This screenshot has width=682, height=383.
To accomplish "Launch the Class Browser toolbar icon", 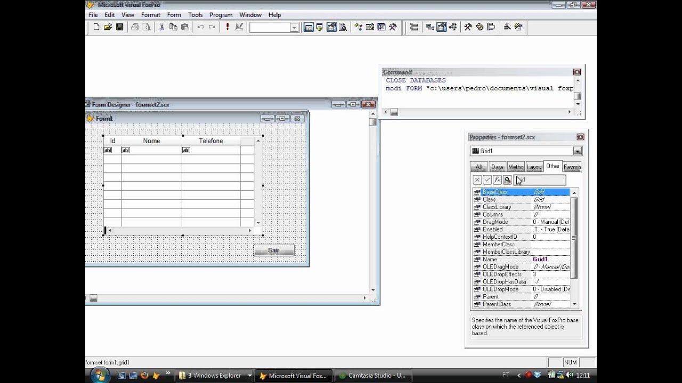I will tap(358, 27).
